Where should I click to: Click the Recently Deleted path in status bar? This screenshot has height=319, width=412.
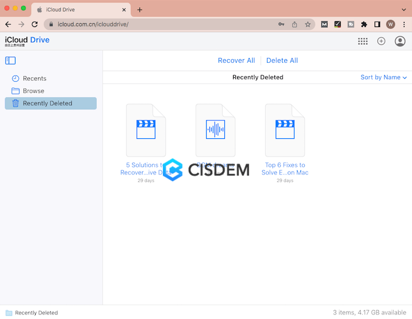tap(32, 313)
